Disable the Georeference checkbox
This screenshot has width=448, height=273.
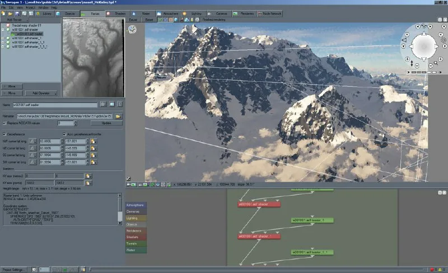tap(5, 135)
